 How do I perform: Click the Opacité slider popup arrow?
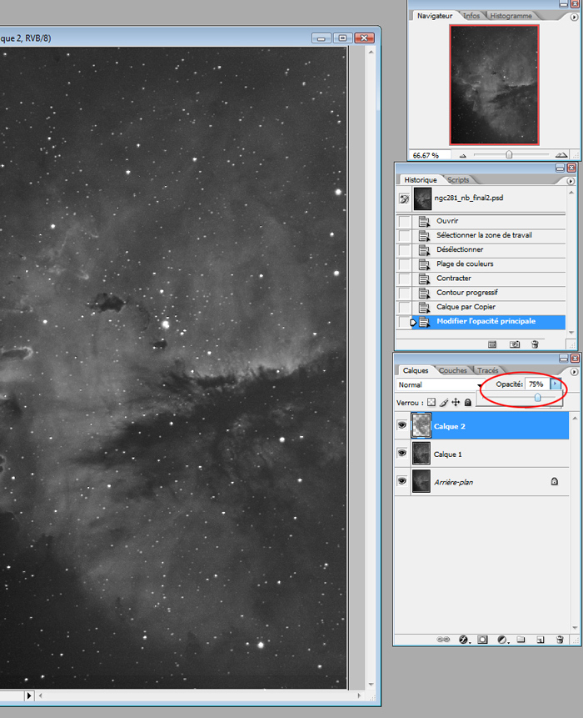click(x=556, y=384)
